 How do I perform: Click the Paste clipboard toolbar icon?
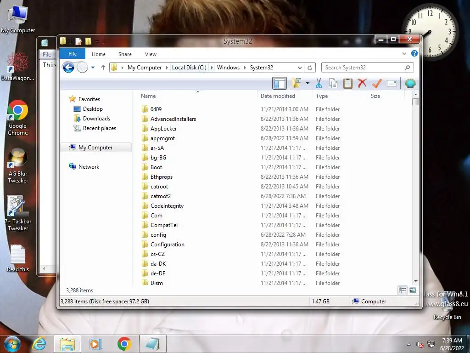click(348, 84)
